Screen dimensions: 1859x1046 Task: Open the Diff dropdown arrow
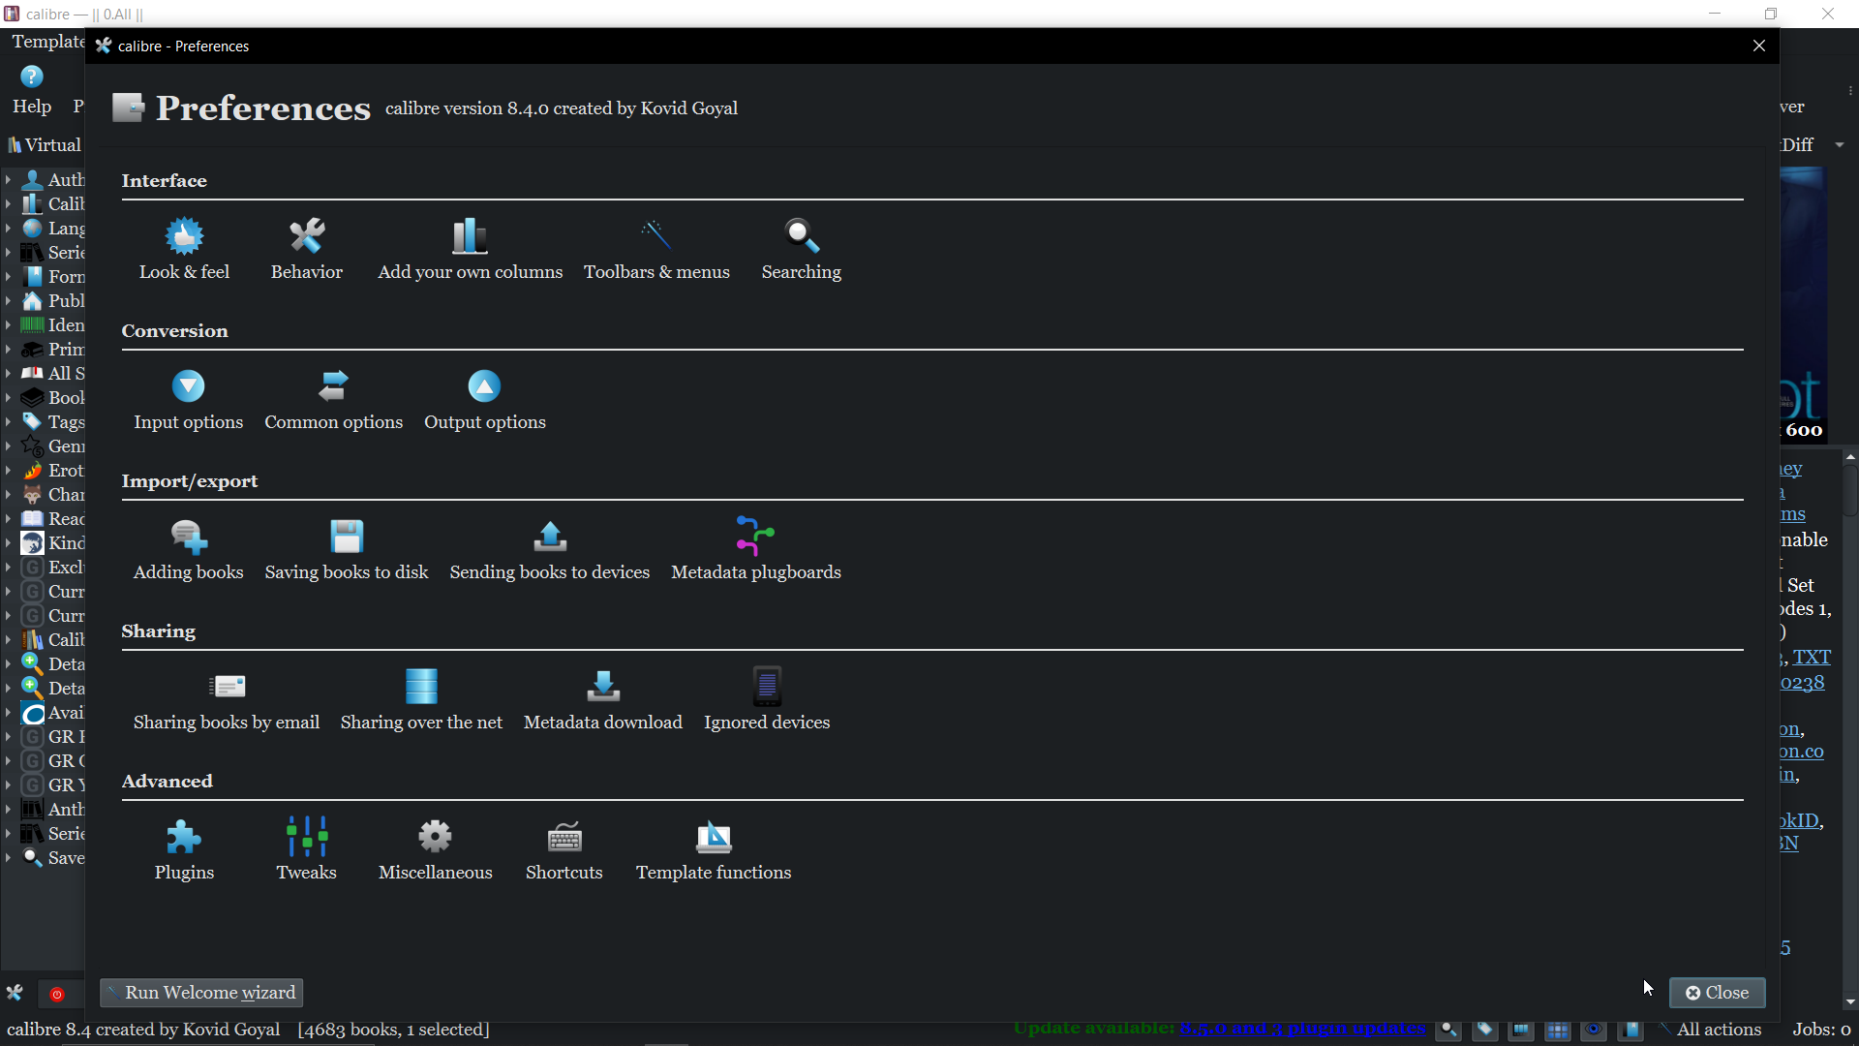[1840, 145]
